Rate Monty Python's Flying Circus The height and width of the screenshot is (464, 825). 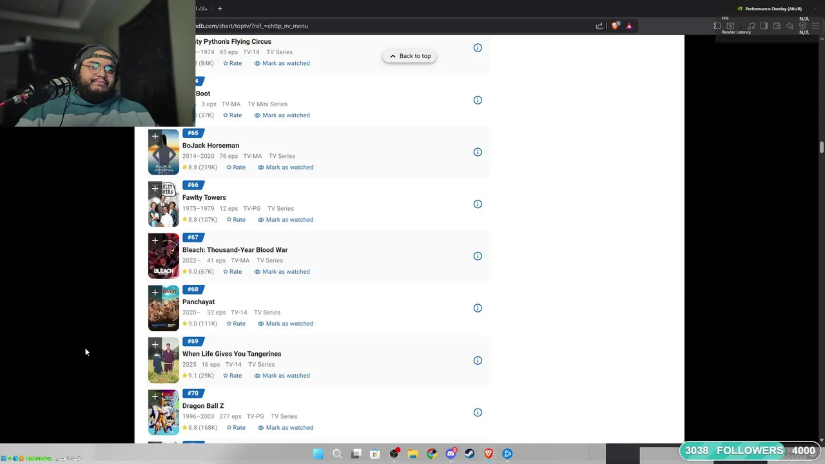(x=232, y=63)
